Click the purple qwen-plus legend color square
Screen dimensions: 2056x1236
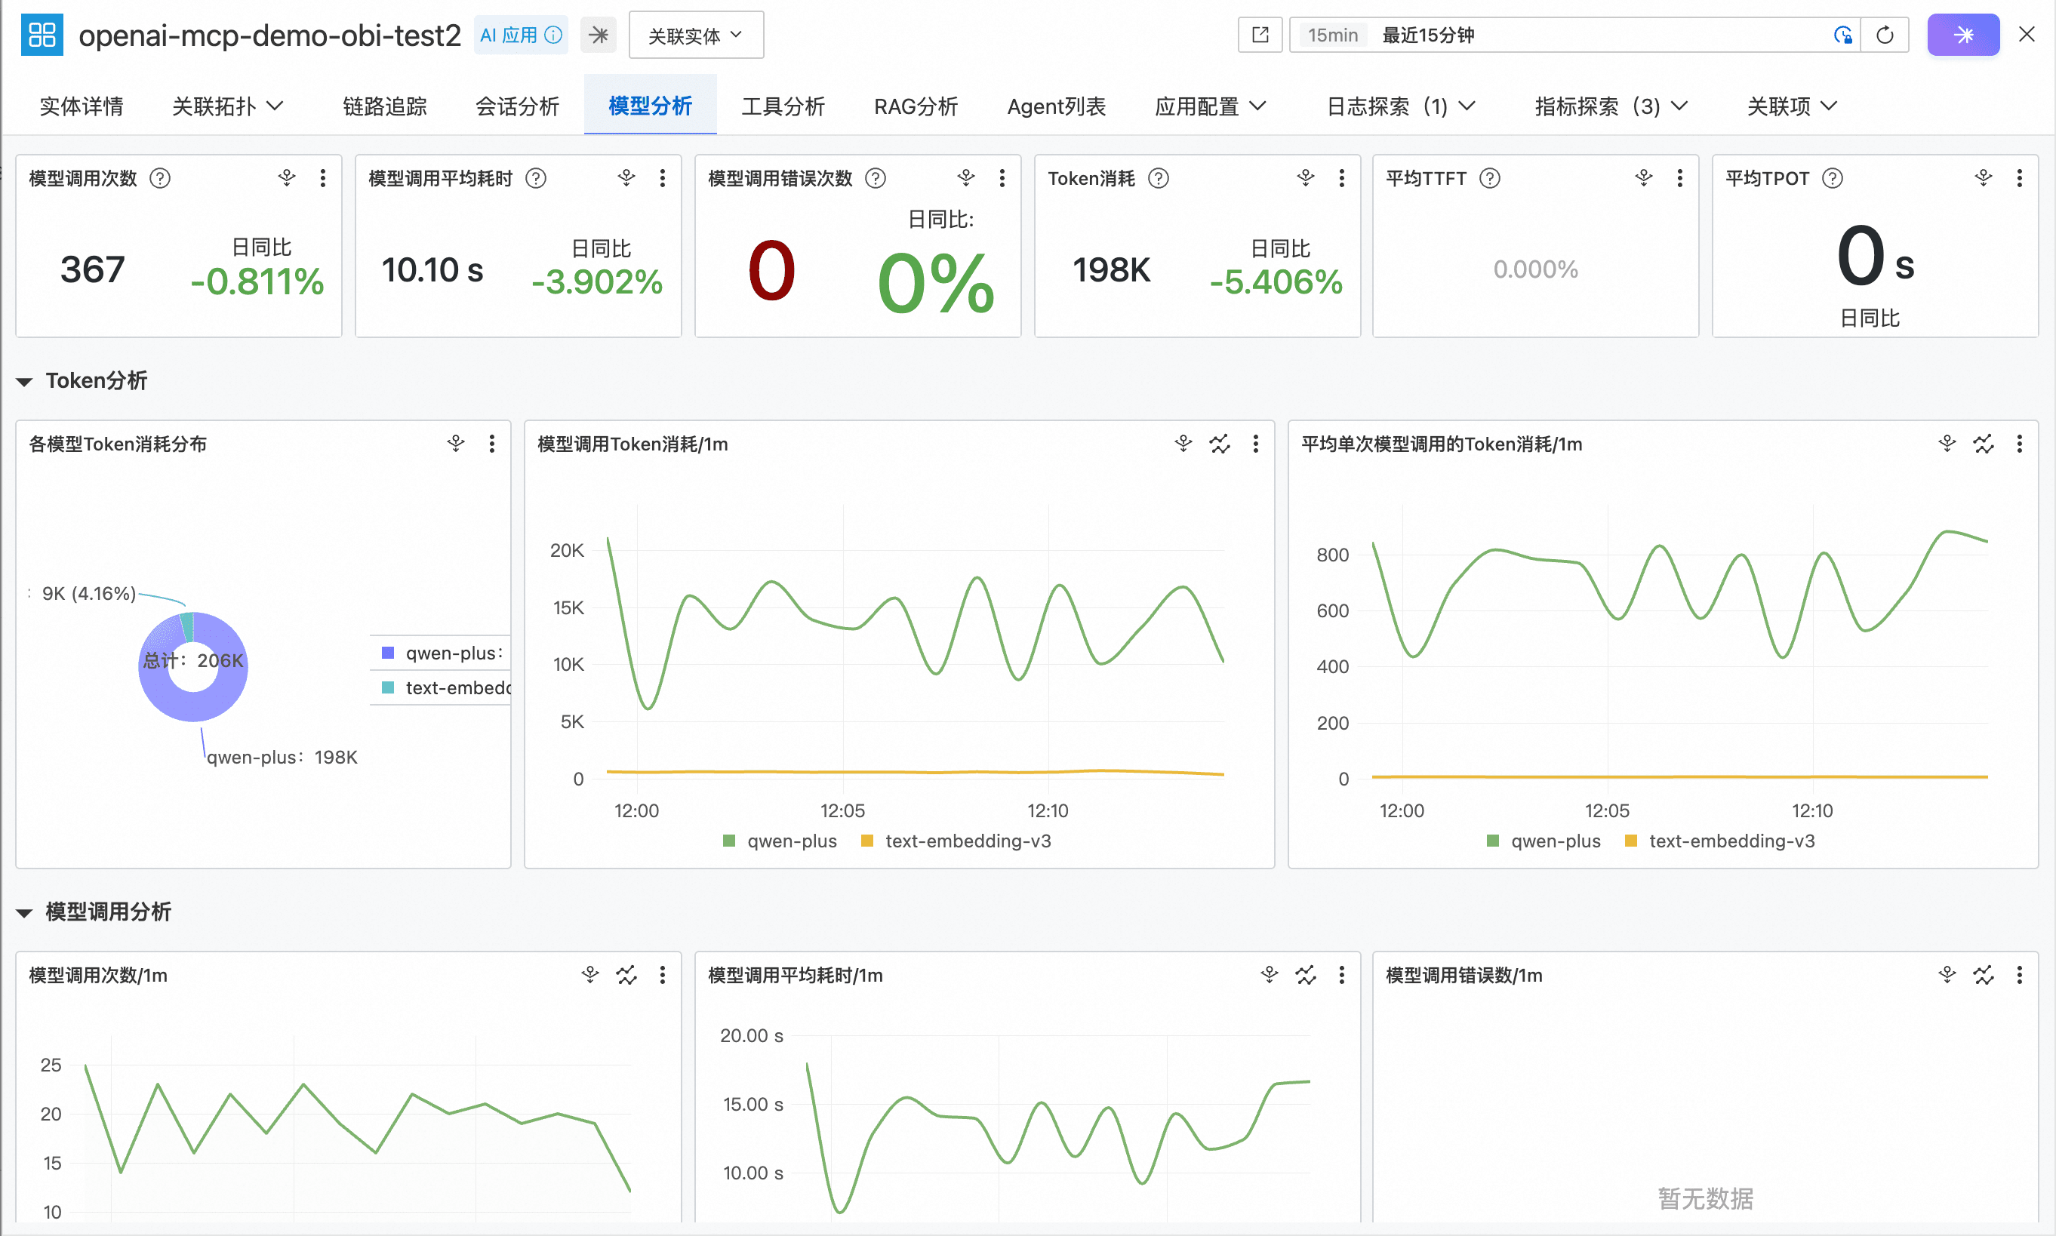tap(387, 653)
